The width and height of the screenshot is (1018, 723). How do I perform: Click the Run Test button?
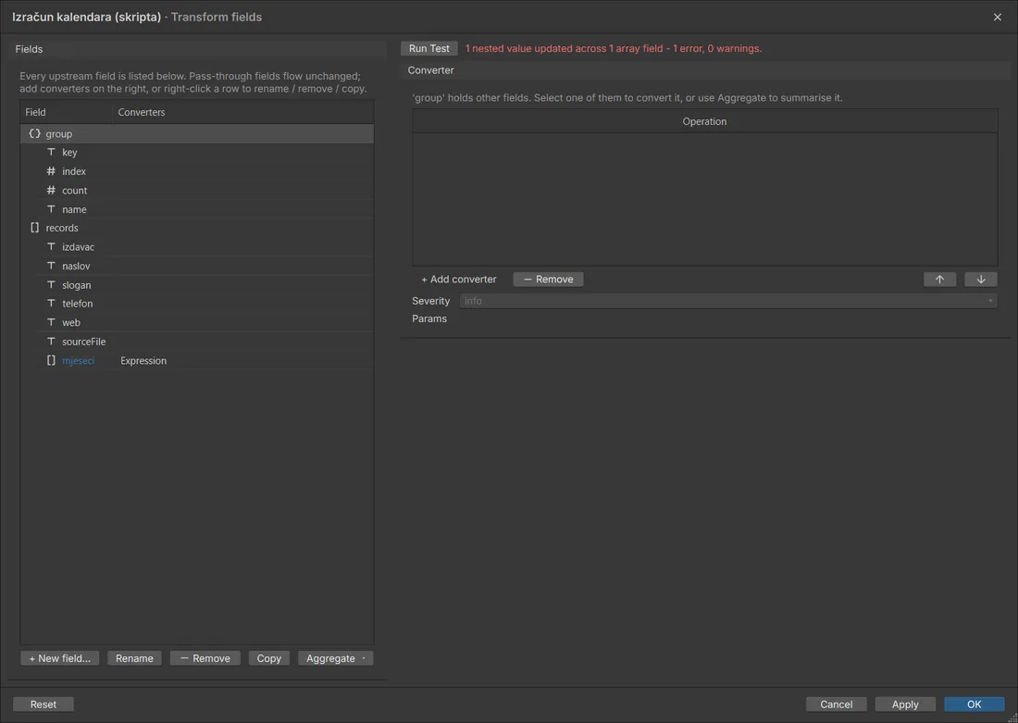(x=429, y=49)
